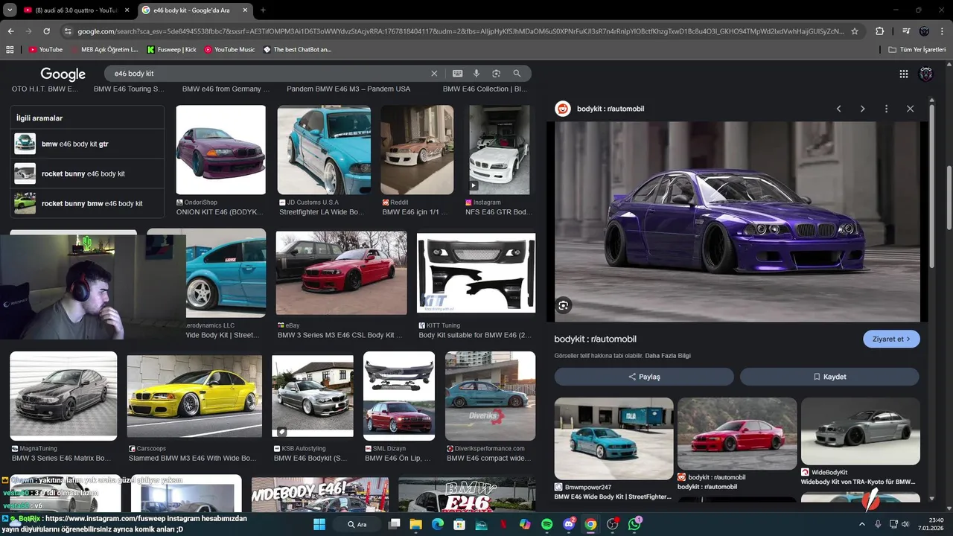The height and width of the screenshot is (536, 953).
Task: Click the Google logo
Action: click(x=63, y=74)
